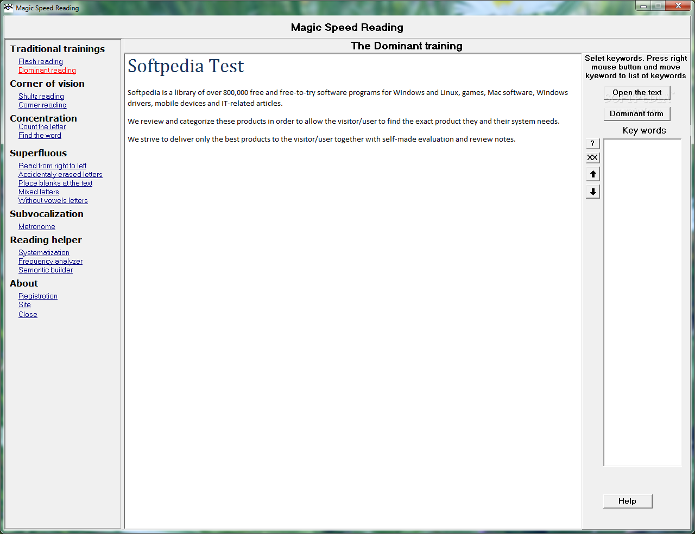
Task: Open the Metronome tool
Action: point(37,227)
